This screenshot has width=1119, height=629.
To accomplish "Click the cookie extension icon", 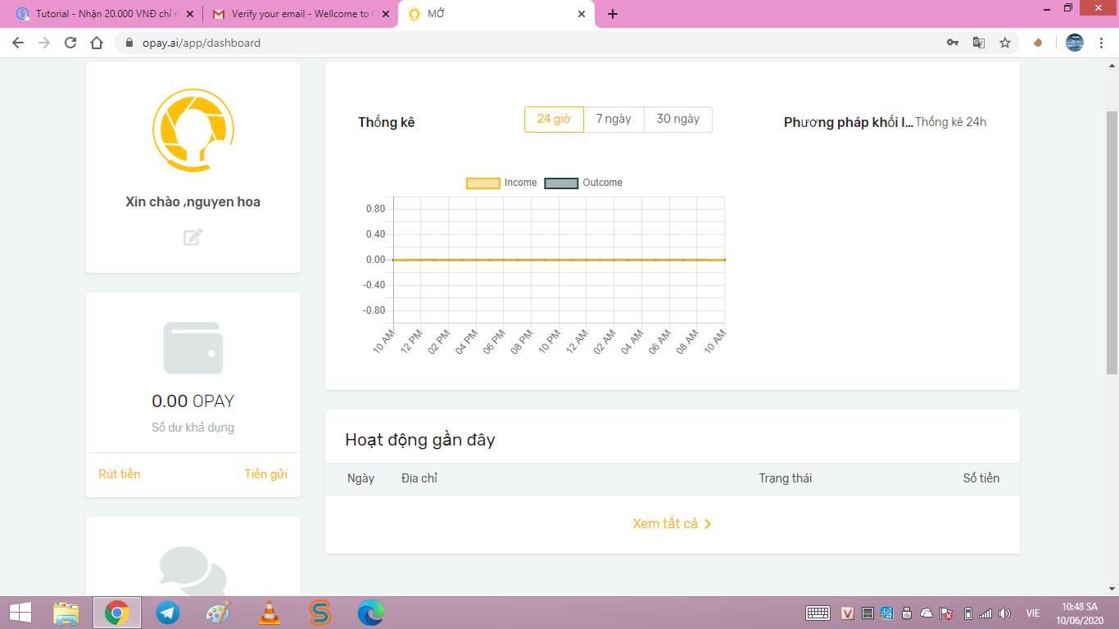I will tap(1038, 43).
